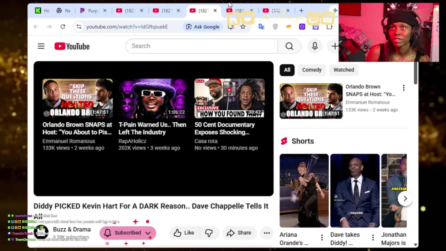Open a new browser tab
Image resolution: width=446 pixels, height=251 pixels.
(301, 10)
